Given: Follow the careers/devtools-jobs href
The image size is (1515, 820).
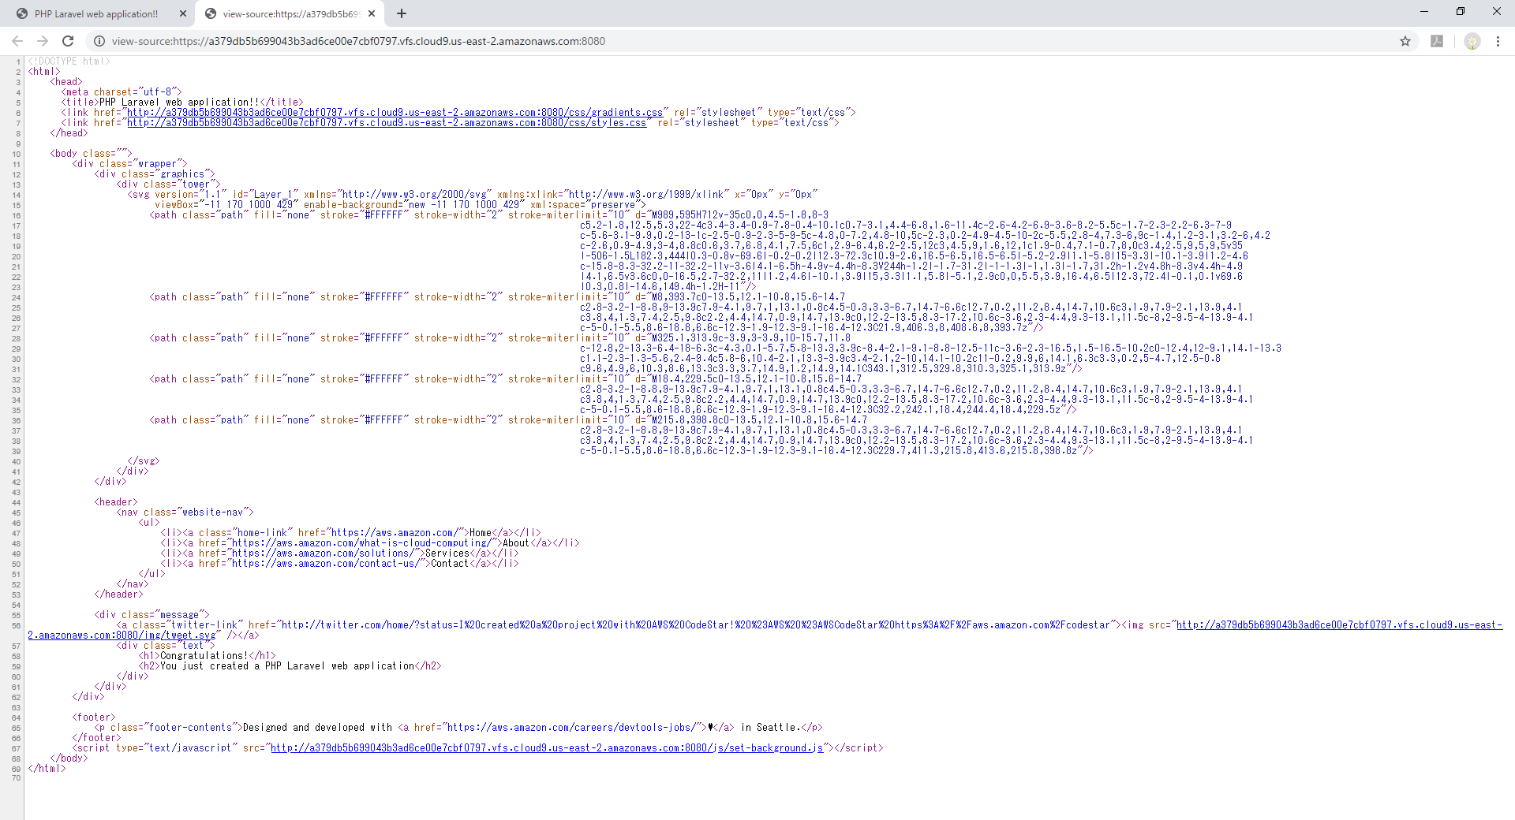Looking at the screenshot, I should [x=571, y=728].
